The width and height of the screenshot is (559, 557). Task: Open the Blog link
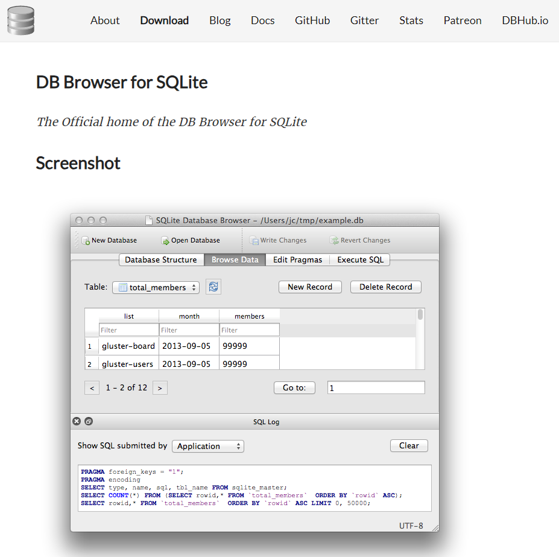pyautogui.click(x=220, y=21)
